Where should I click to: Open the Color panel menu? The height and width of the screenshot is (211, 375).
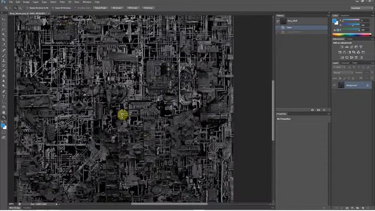373,16
